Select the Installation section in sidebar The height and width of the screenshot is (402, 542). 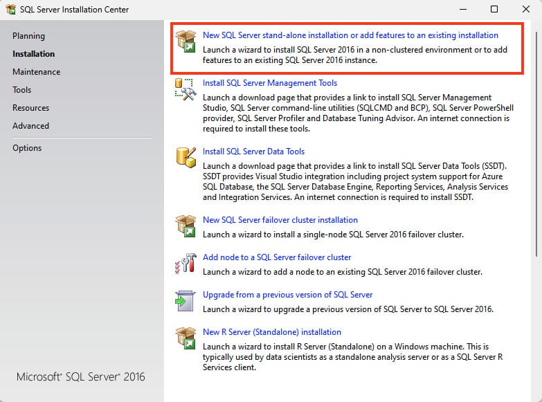33,54
